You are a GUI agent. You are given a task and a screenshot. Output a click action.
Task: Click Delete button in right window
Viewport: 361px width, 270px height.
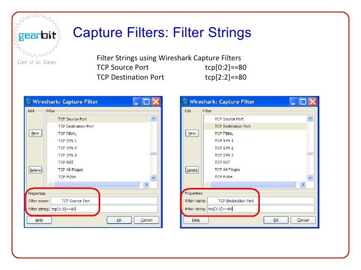pyautogui.click(x=192, y=170)
